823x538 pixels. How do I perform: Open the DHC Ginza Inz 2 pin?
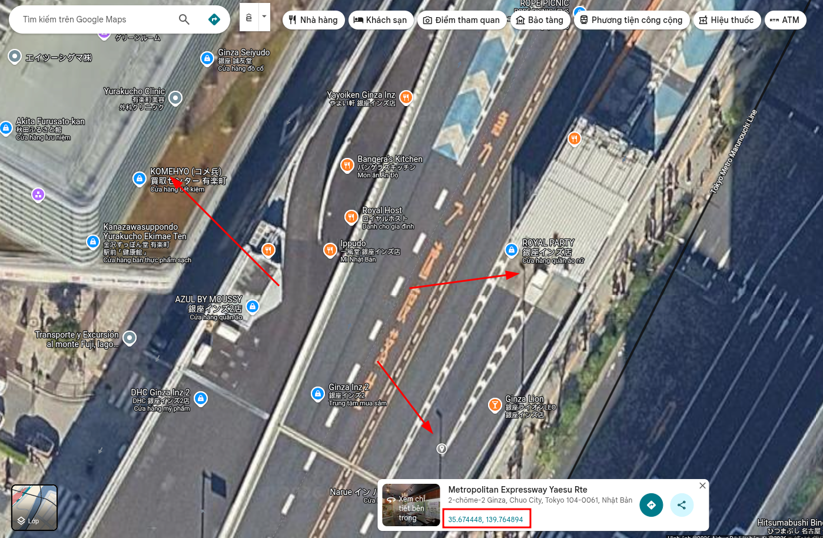click(201, 399)
